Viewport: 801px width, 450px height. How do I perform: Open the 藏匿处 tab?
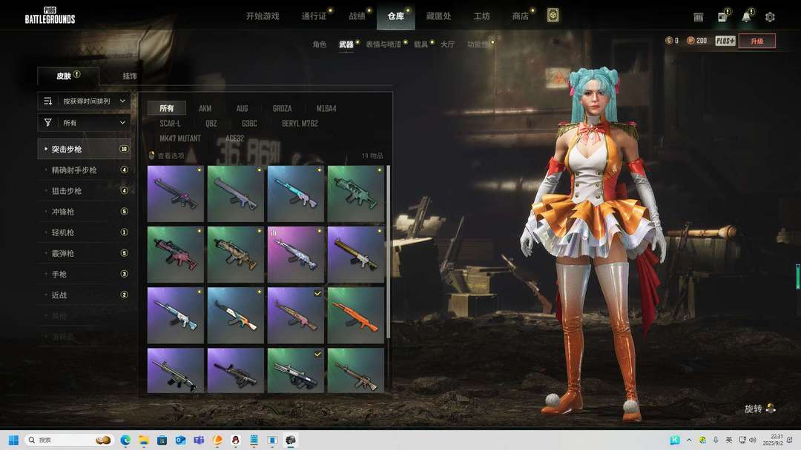pos(439,16)
